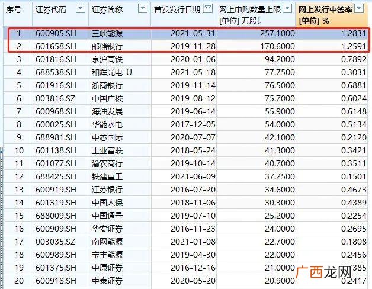This screenshot has height=289, width=372.
Task: Select stock code 601658.SH
Action: click(56, 46)
